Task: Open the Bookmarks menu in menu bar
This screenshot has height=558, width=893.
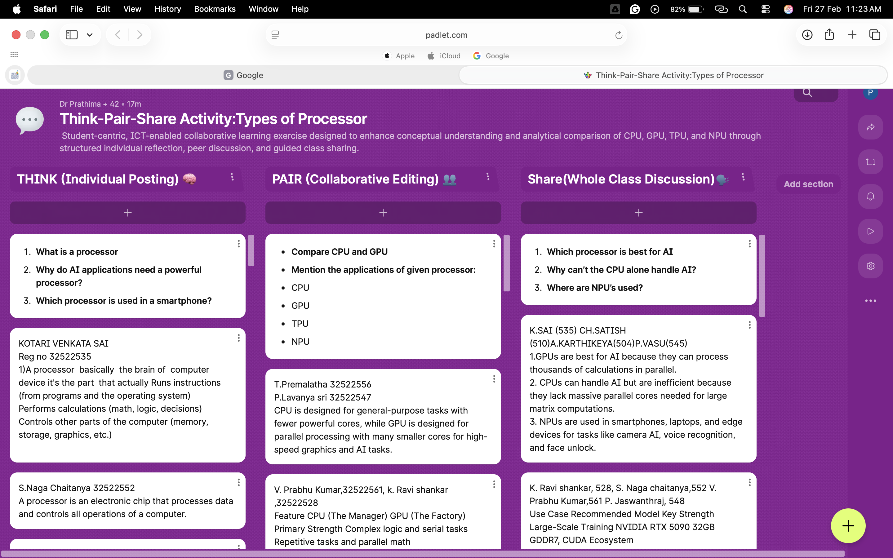Action: (x=214, y=9)
